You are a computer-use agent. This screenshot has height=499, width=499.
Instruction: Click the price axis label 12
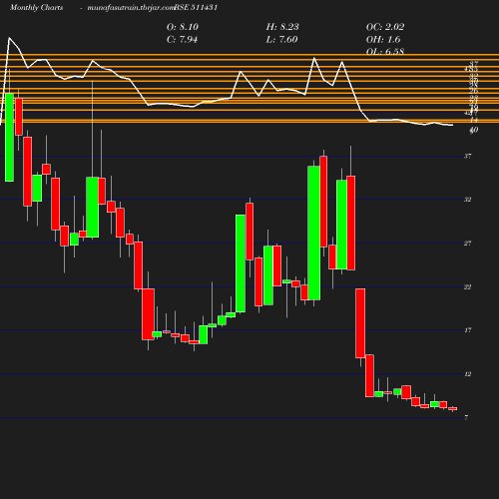point(468,374)
